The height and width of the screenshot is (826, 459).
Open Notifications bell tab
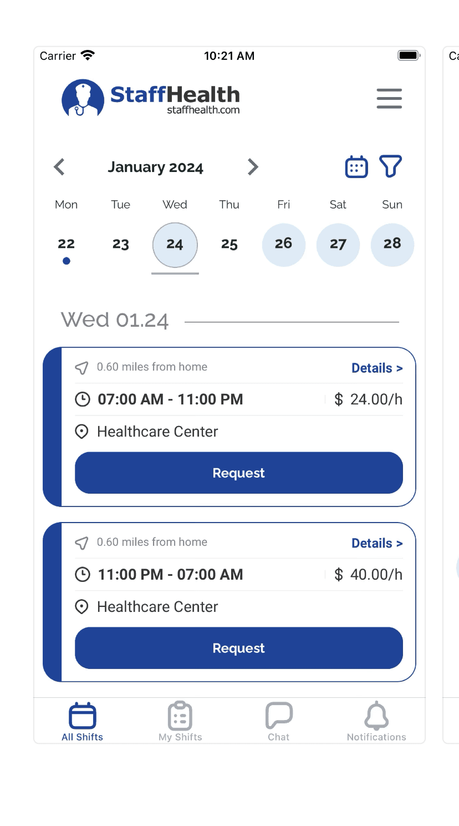(376, 721)
